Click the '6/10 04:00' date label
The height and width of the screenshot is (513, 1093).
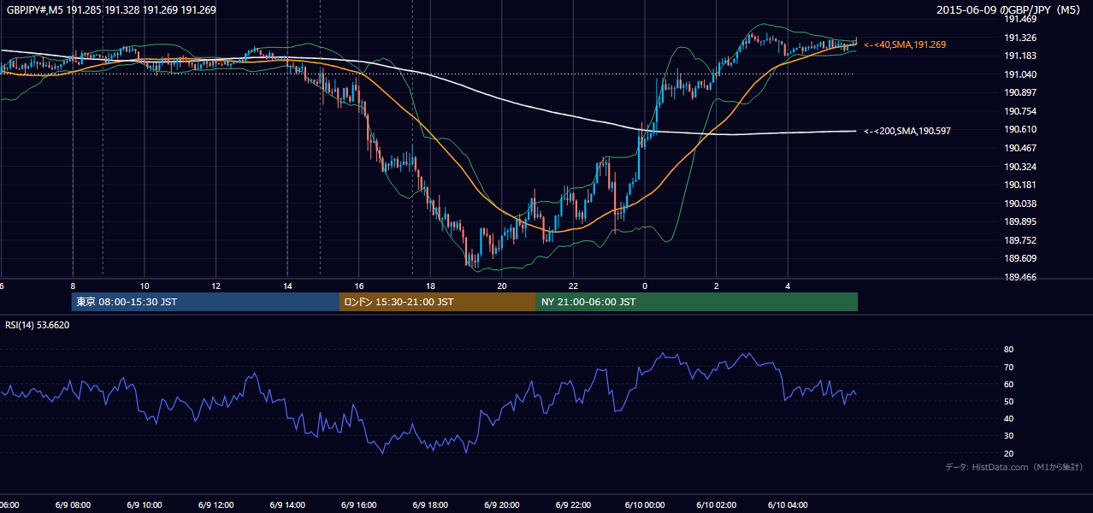788,504
